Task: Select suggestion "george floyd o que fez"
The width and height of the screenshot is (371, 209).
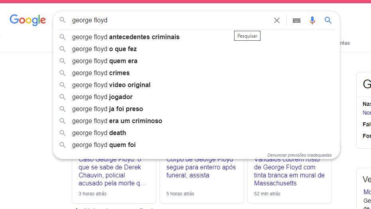Action: tap(196, 49)
